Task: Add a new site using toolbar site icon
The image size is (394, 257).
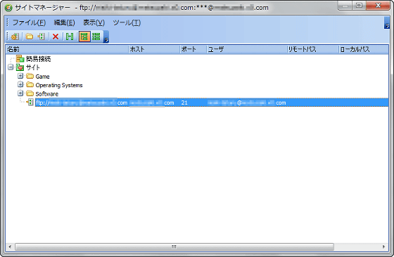Action: (x=42, y=37)
